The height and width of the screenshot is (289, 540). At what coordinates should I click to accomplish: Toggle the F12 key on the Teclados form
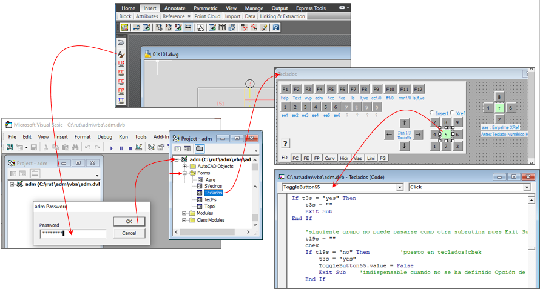418,90
